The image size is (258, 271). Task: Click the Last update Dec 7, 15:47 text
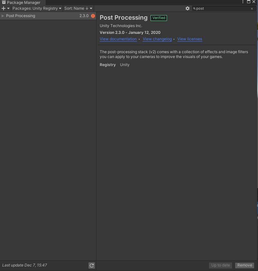point(24,265)
